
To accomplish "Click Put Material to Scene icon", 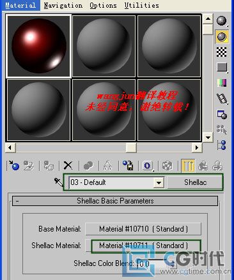I will tap(29, 166).
